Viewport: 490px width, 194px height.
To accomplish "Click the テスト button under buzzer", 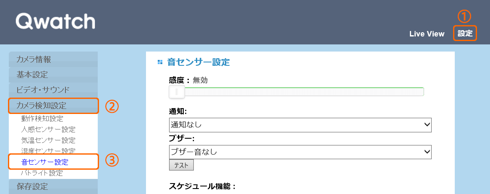I will click(x=181, y=166).
